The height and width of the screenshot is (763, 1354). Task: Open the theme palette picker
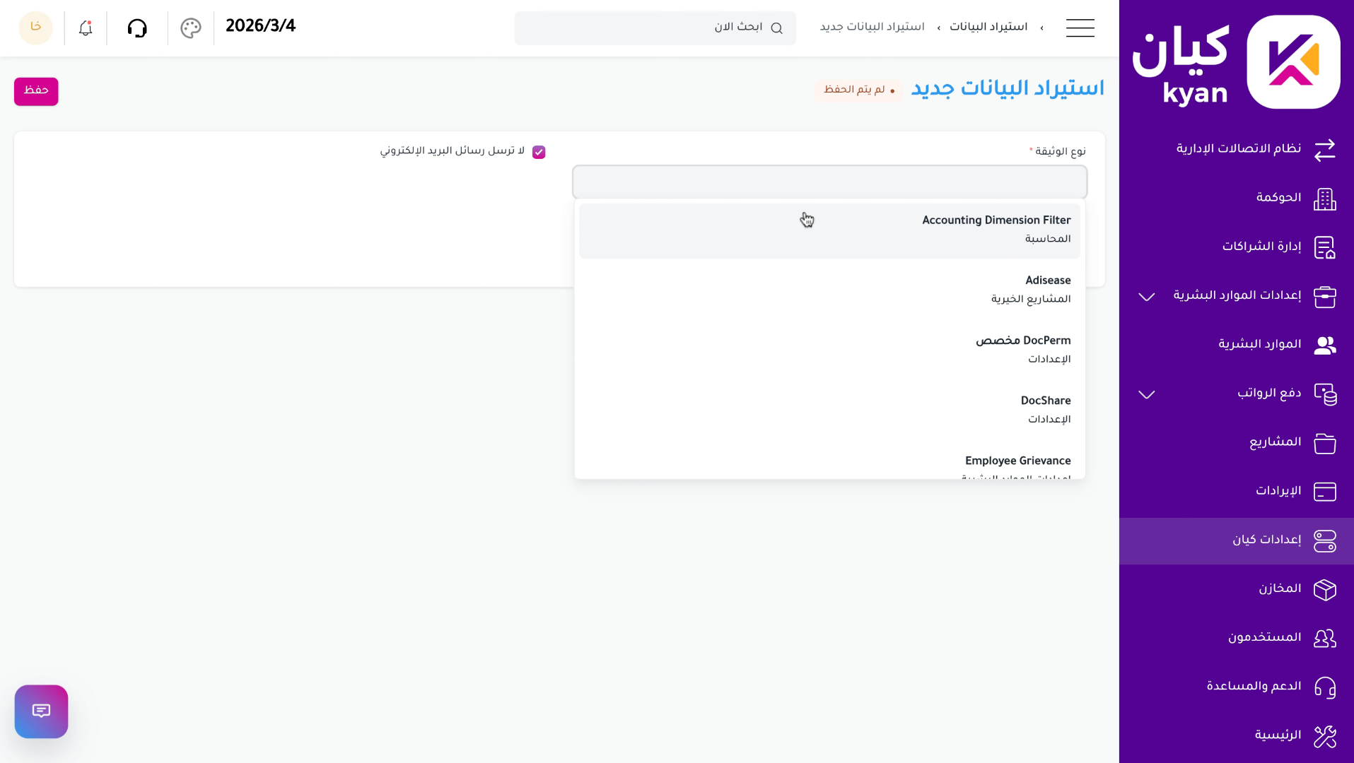point(189,28)
